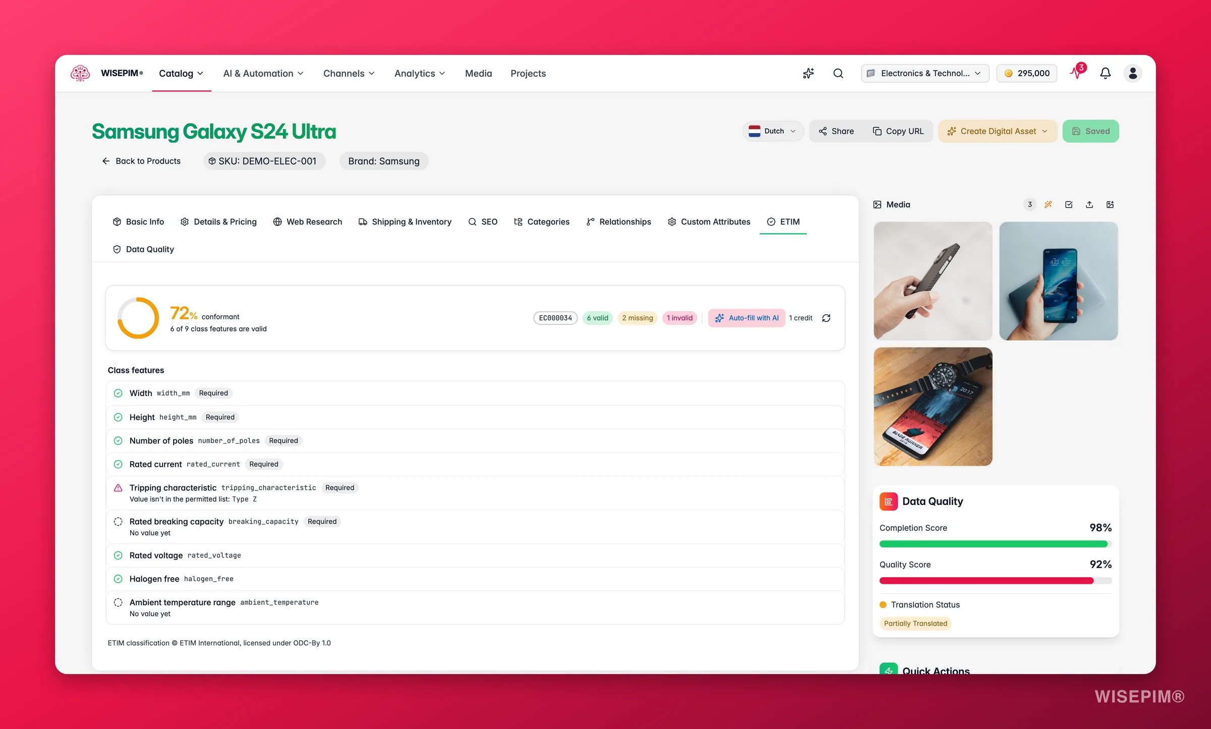Open the activity pulse icon with badge 3
Viewport: 1211px width, 729px height.
click(1077, 72)
